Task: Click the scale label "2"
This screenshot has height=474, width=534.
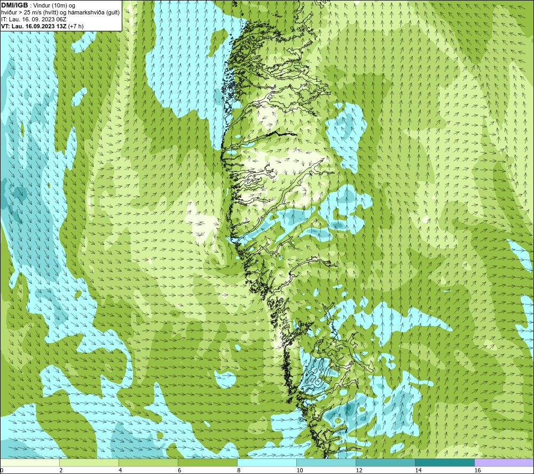Action: tap(61, 470)
